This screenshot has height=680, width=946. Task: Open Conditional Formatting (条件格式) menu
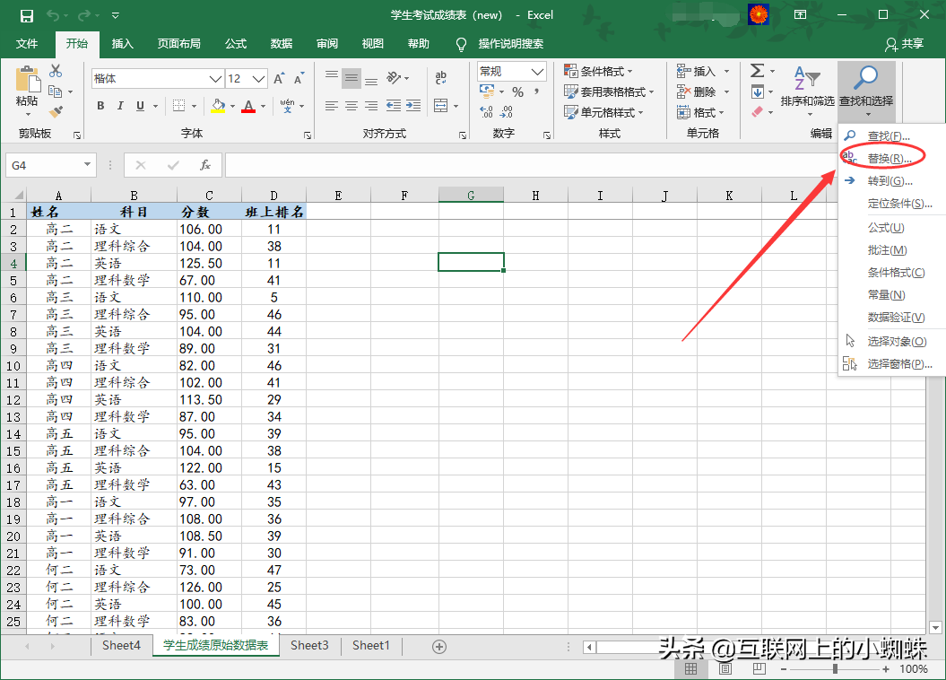598,72
